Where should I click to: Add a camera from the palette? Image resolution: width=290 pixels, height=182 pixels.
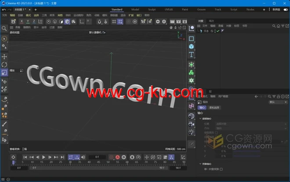191,124
